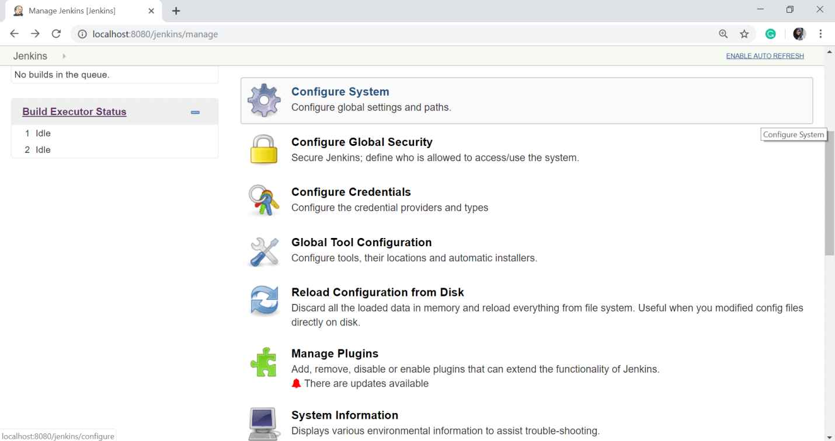This screenshot has width=835, height=441.
Task: Click the Reload Configuration arrows icon
Action: point(264,300)
